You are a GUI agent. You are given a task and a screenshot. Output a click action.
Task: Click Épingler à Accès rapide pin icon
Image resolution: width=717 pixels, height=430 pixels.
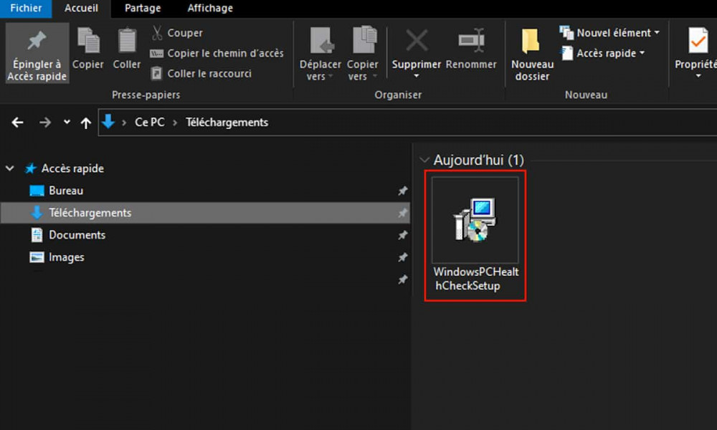37,41
